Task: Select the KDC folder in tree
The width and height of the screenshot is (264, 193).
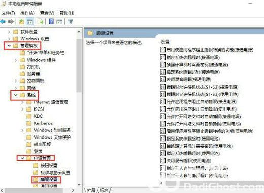Action: click(x=35, y=116)
